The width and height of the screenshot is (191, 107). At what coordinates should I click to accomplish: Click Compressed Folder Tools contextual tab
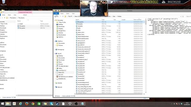click(25, 12)
